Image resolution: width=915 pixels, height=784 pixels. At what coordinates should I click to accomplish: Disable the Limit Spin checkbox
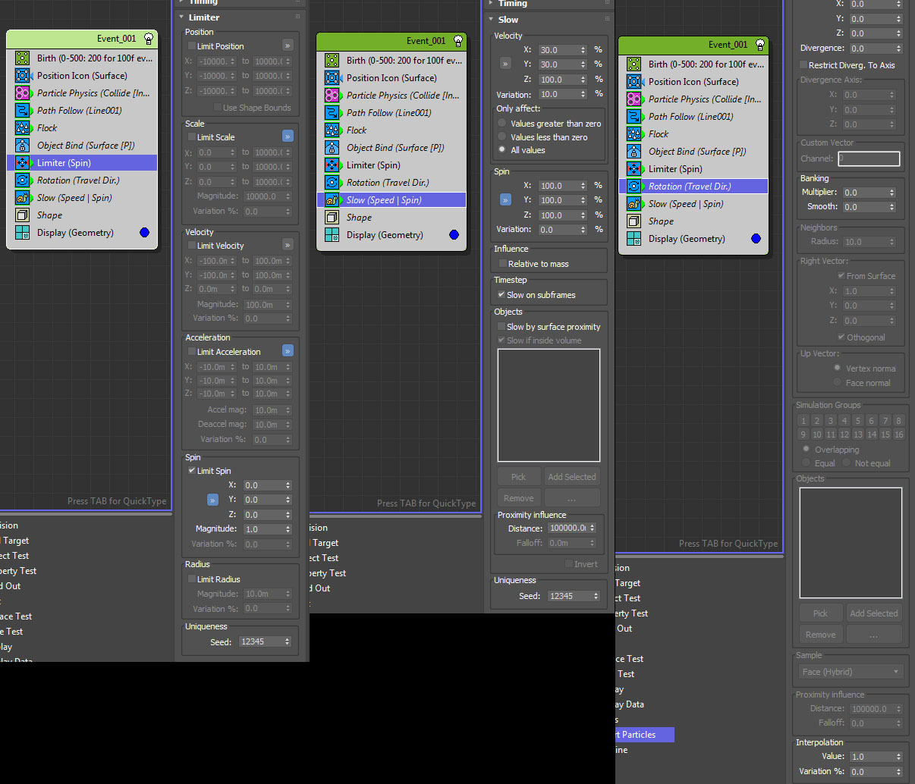point(192,471)
